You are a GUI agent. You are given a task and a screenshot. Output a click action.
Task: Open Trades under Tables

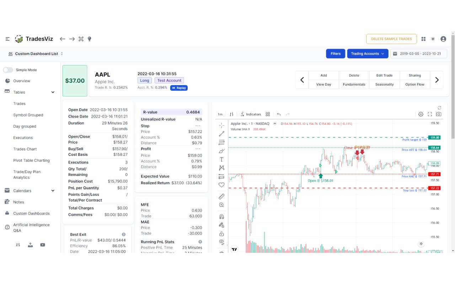coord(20,104)
